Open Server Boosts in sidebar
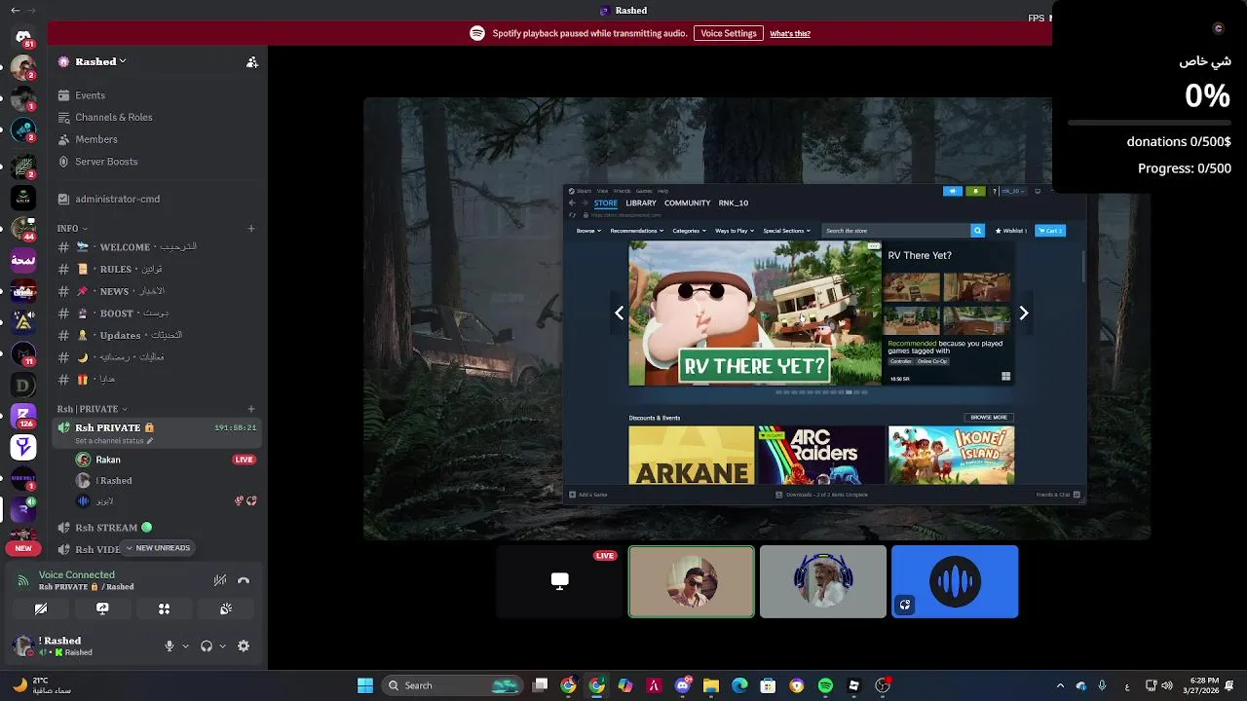 tap(106, 162)
